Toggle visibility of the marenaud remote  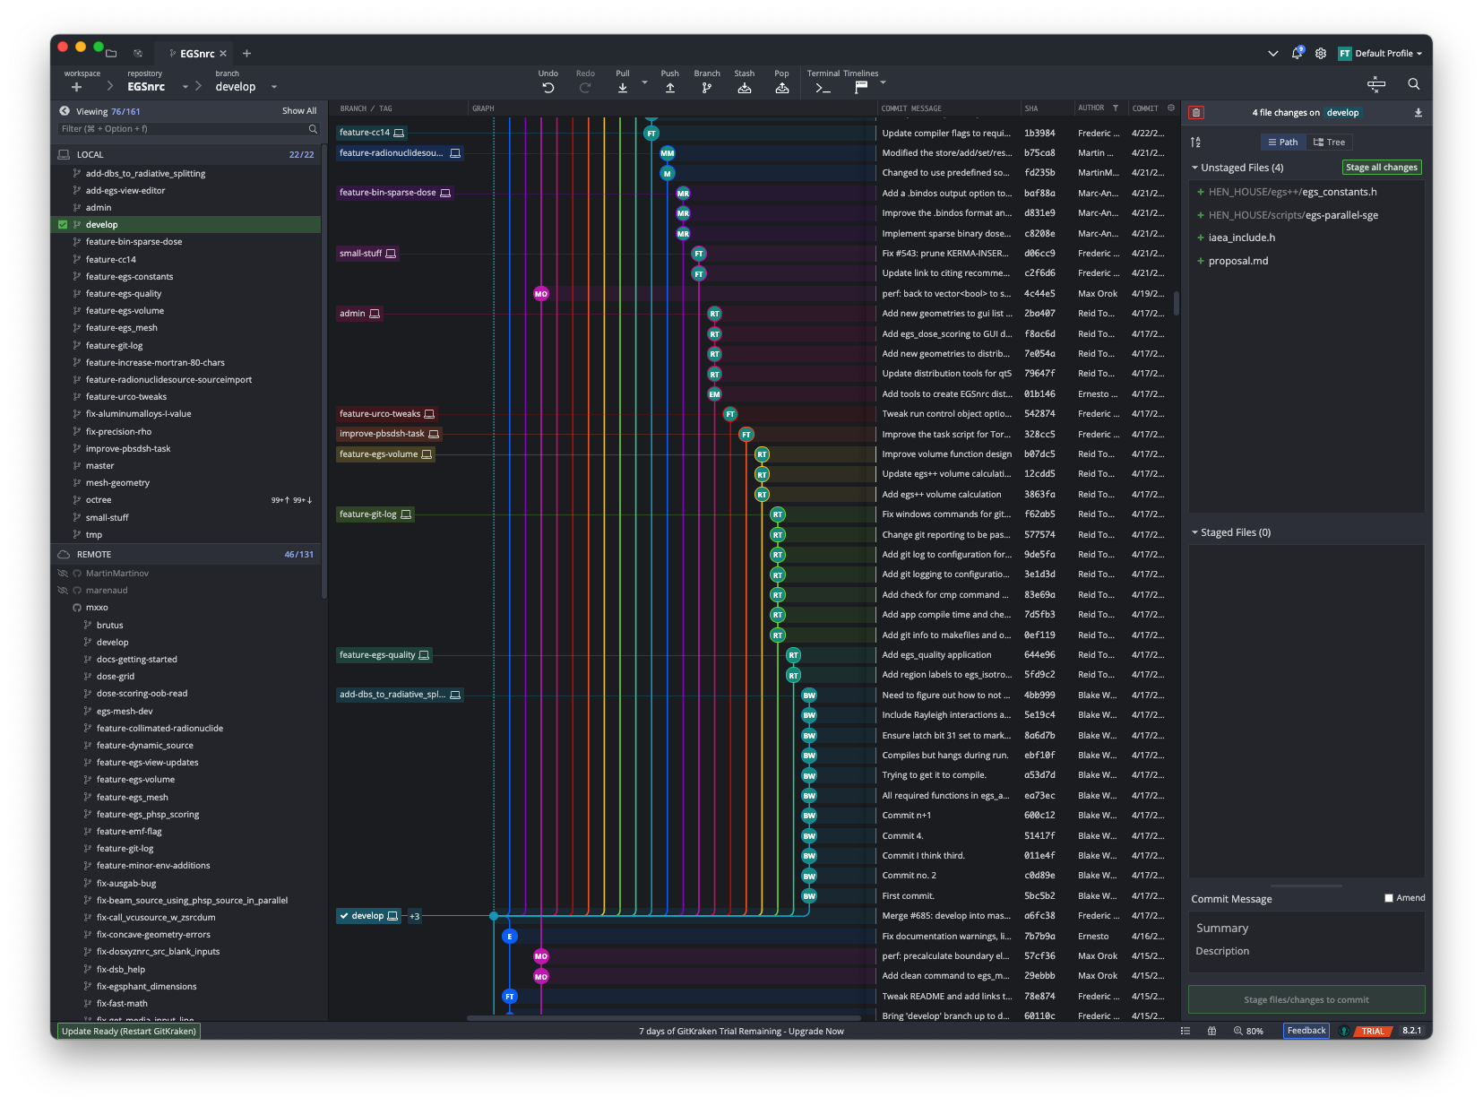click(x=63, y=591)
